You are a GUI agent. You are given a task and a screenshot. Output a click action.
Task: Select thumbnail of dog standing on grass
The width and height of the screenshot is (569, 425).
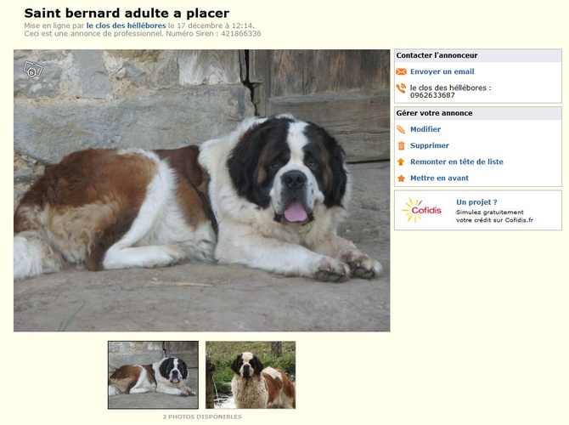coord(251,375)
